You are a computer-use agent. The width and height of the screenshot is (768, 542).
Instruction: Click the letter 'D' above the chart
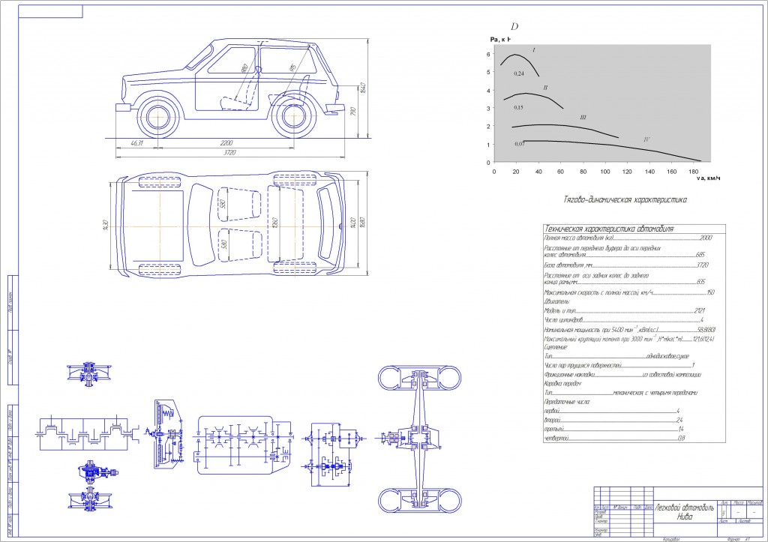pyautogui.click(x=514, y=26)
